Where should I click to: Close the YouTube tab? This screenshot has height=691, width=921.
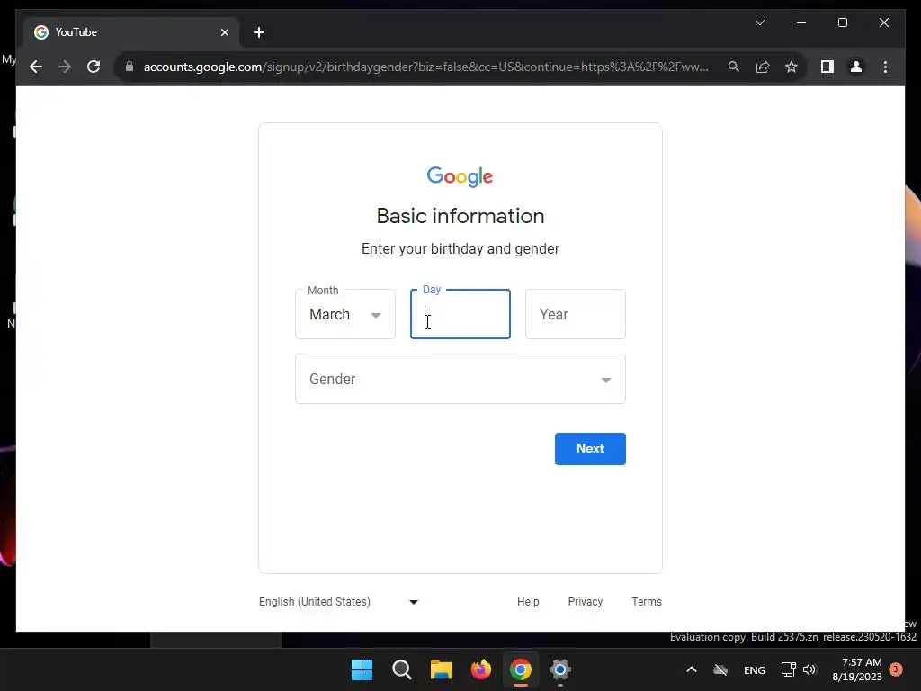[224, 32]
